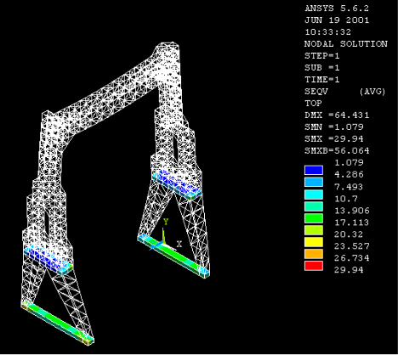This screenshot has height=355, width=398.
Task: Click the SMXB=56.064 value
Action: [x=337, y=151]
